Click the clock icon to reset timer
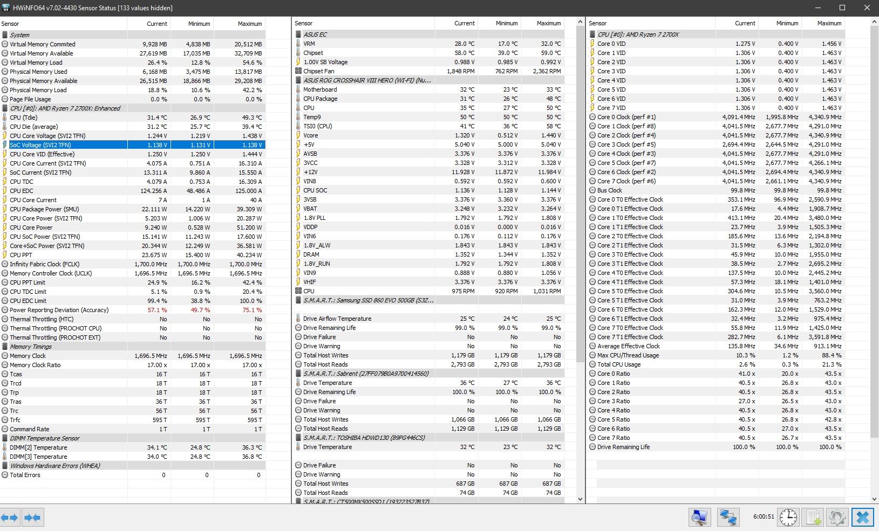Screen dimensions: 879x531 [x=788, y=518]
